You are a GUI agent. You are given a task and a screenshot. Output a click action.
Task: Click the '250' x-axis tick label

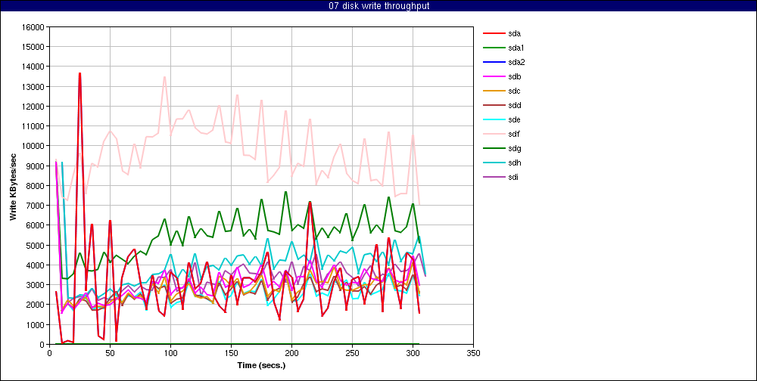pos(353,352)
